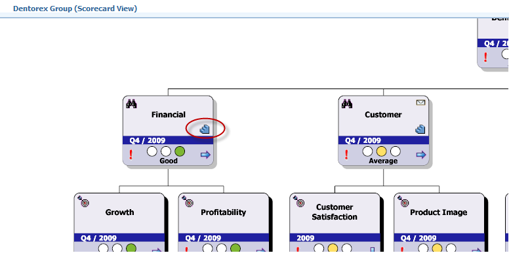
Task: Click the binoculars icon on Financial card
Action: pos(131,104)
